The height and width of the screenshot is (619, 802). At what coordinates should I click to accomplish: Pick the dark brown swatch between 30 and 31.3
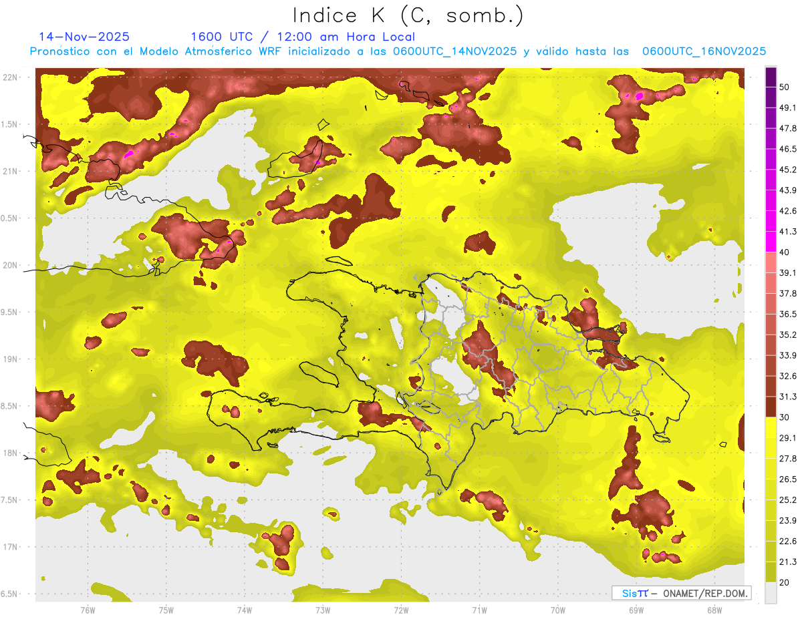pyautogui.click(x=771, y=407)
